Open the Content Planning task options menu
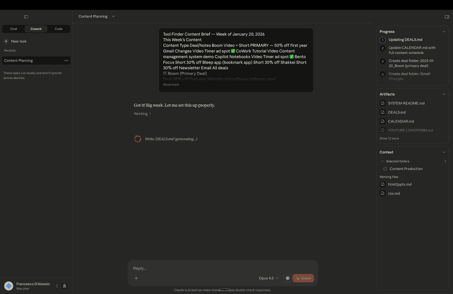 tap(66, 60)
